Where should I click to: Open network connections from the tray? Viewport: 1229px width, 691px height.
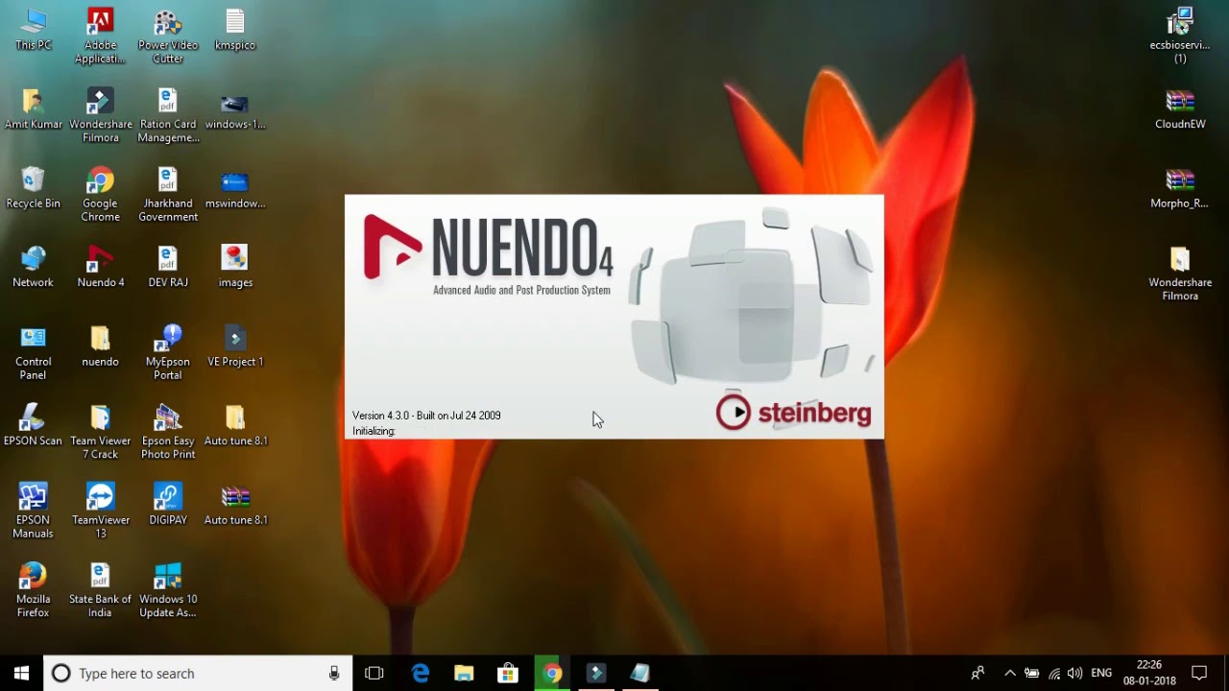coord(1054,674)
